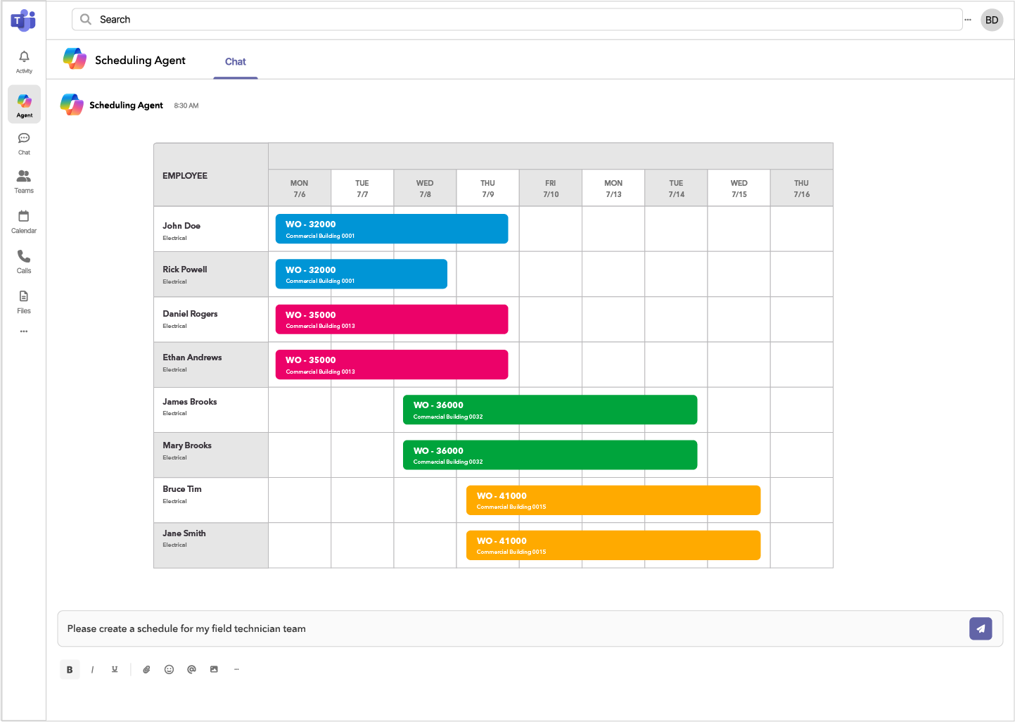Select employee James Brooks
This screenshot has height=722, width=1015.
tap(211, 410)
